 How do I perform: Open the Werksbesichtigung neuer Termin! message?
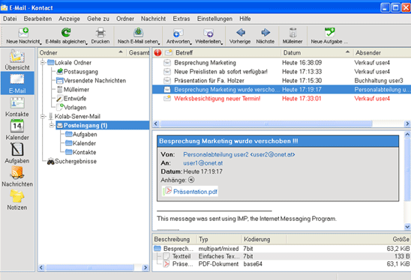[x=281, y=98]
